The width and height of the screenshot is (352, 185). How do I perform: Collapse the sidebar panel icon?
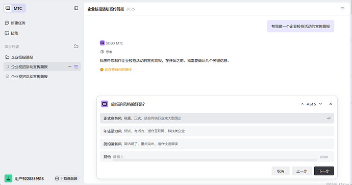77,8
